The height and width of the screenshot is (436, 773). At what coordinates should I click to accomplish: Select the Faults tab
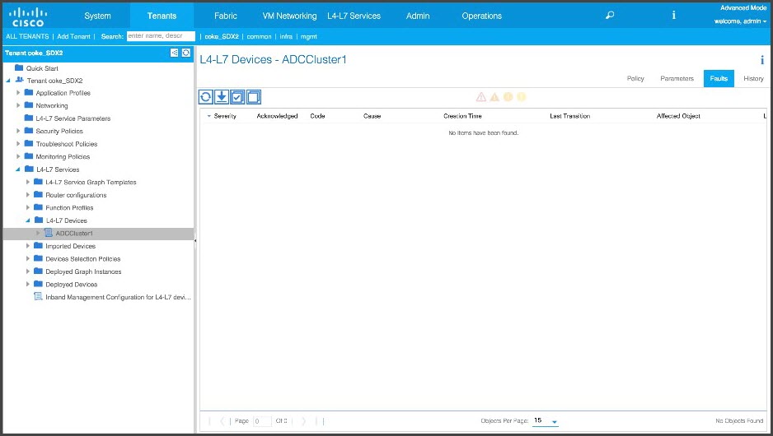click(719, 78)
